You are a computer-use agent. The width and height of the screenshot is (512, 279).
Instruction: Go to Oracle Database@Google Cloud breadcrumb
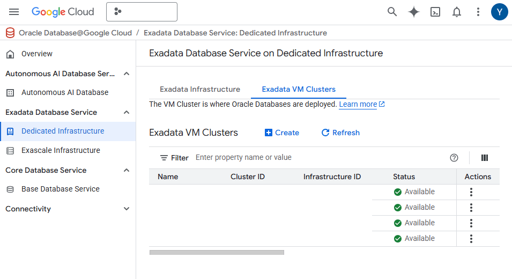(76, 33)
